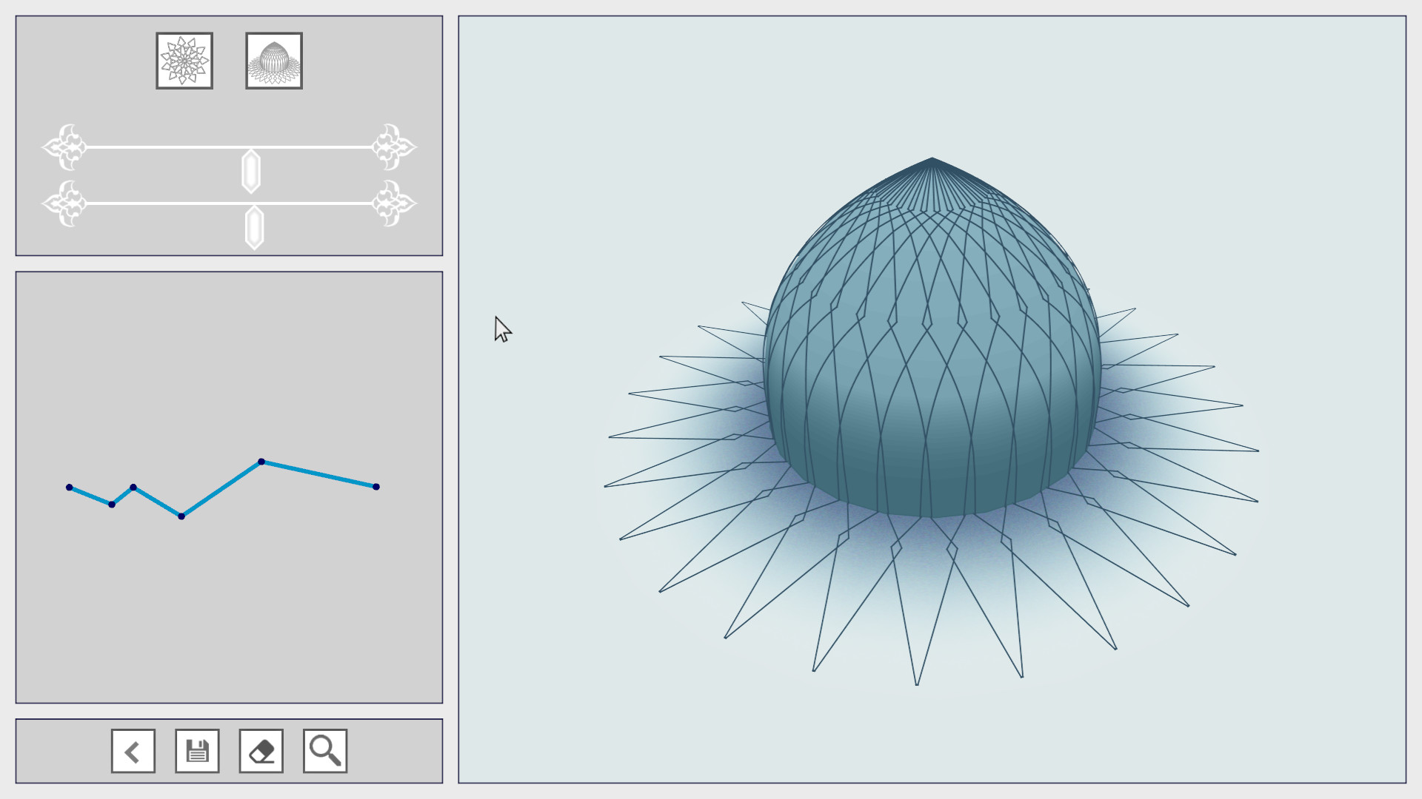Click the rightmost endpoint of the curve
This screenshot has width=1422, height=799.
(375, 486)
